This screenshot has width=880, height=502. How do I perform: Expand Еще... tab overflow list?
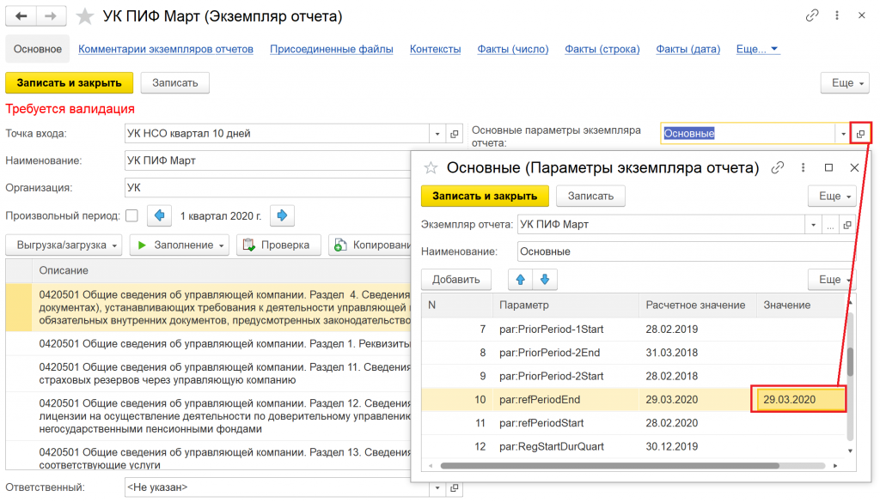click(x=757, y=49)
